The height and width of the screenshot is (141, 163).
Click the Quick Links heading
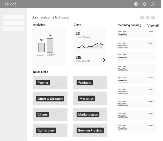coord(40,72)
